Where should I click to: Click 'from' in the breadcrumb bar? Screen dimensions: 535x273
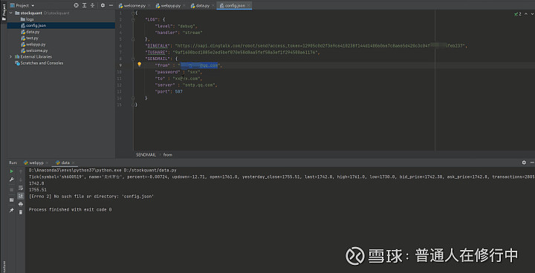click(x=167, y=155)
